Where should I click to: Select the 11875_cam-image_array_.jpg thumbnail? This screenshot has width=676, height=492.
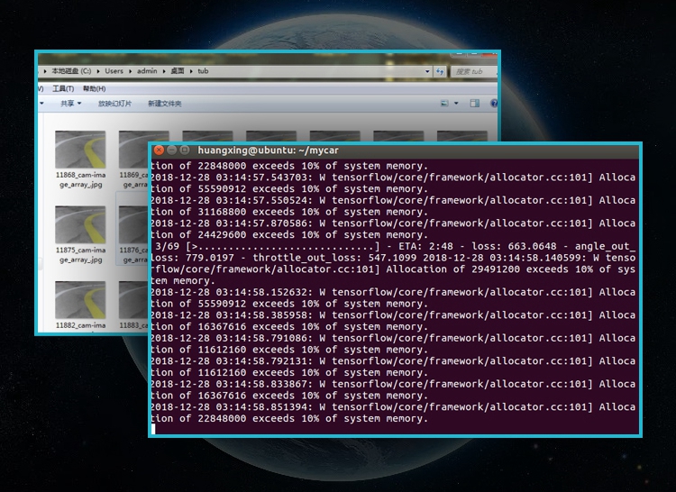point(80,224)
